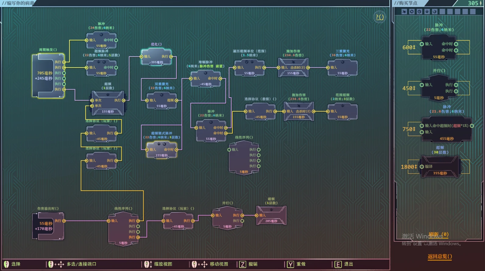
Task: Click the 刷新 (0) refresh button
Action: click(438, 234)
